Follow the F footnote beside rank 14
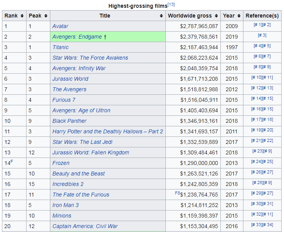This screenshot has width=284, height=232. (x=12, y=161)
